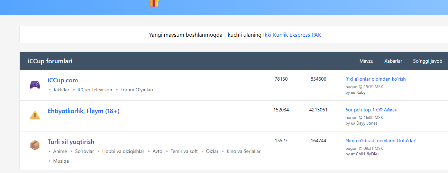Open the Qizlar subforum
The height and width of the screenshot is (173, 448).
(212, 151)
